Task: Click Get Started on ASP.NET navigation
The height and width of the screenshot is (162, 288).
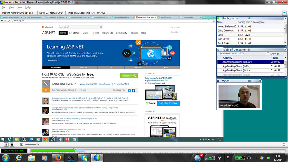Action: pos(74,33)
